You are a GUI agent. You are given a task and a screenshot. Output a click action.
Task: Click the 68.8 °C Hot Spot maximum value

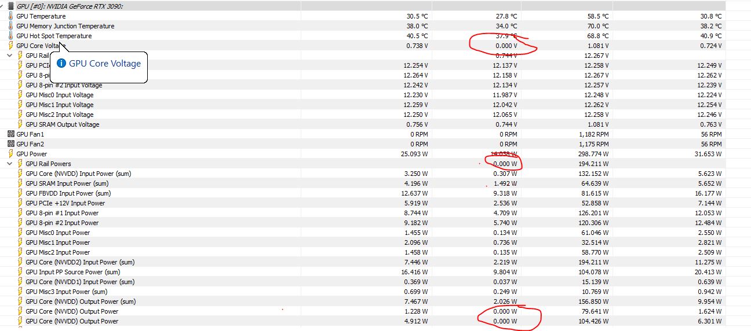(x=598, y=36)
